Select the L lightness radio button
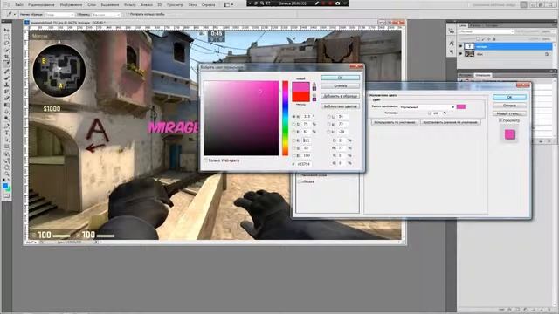 point(328,117)
